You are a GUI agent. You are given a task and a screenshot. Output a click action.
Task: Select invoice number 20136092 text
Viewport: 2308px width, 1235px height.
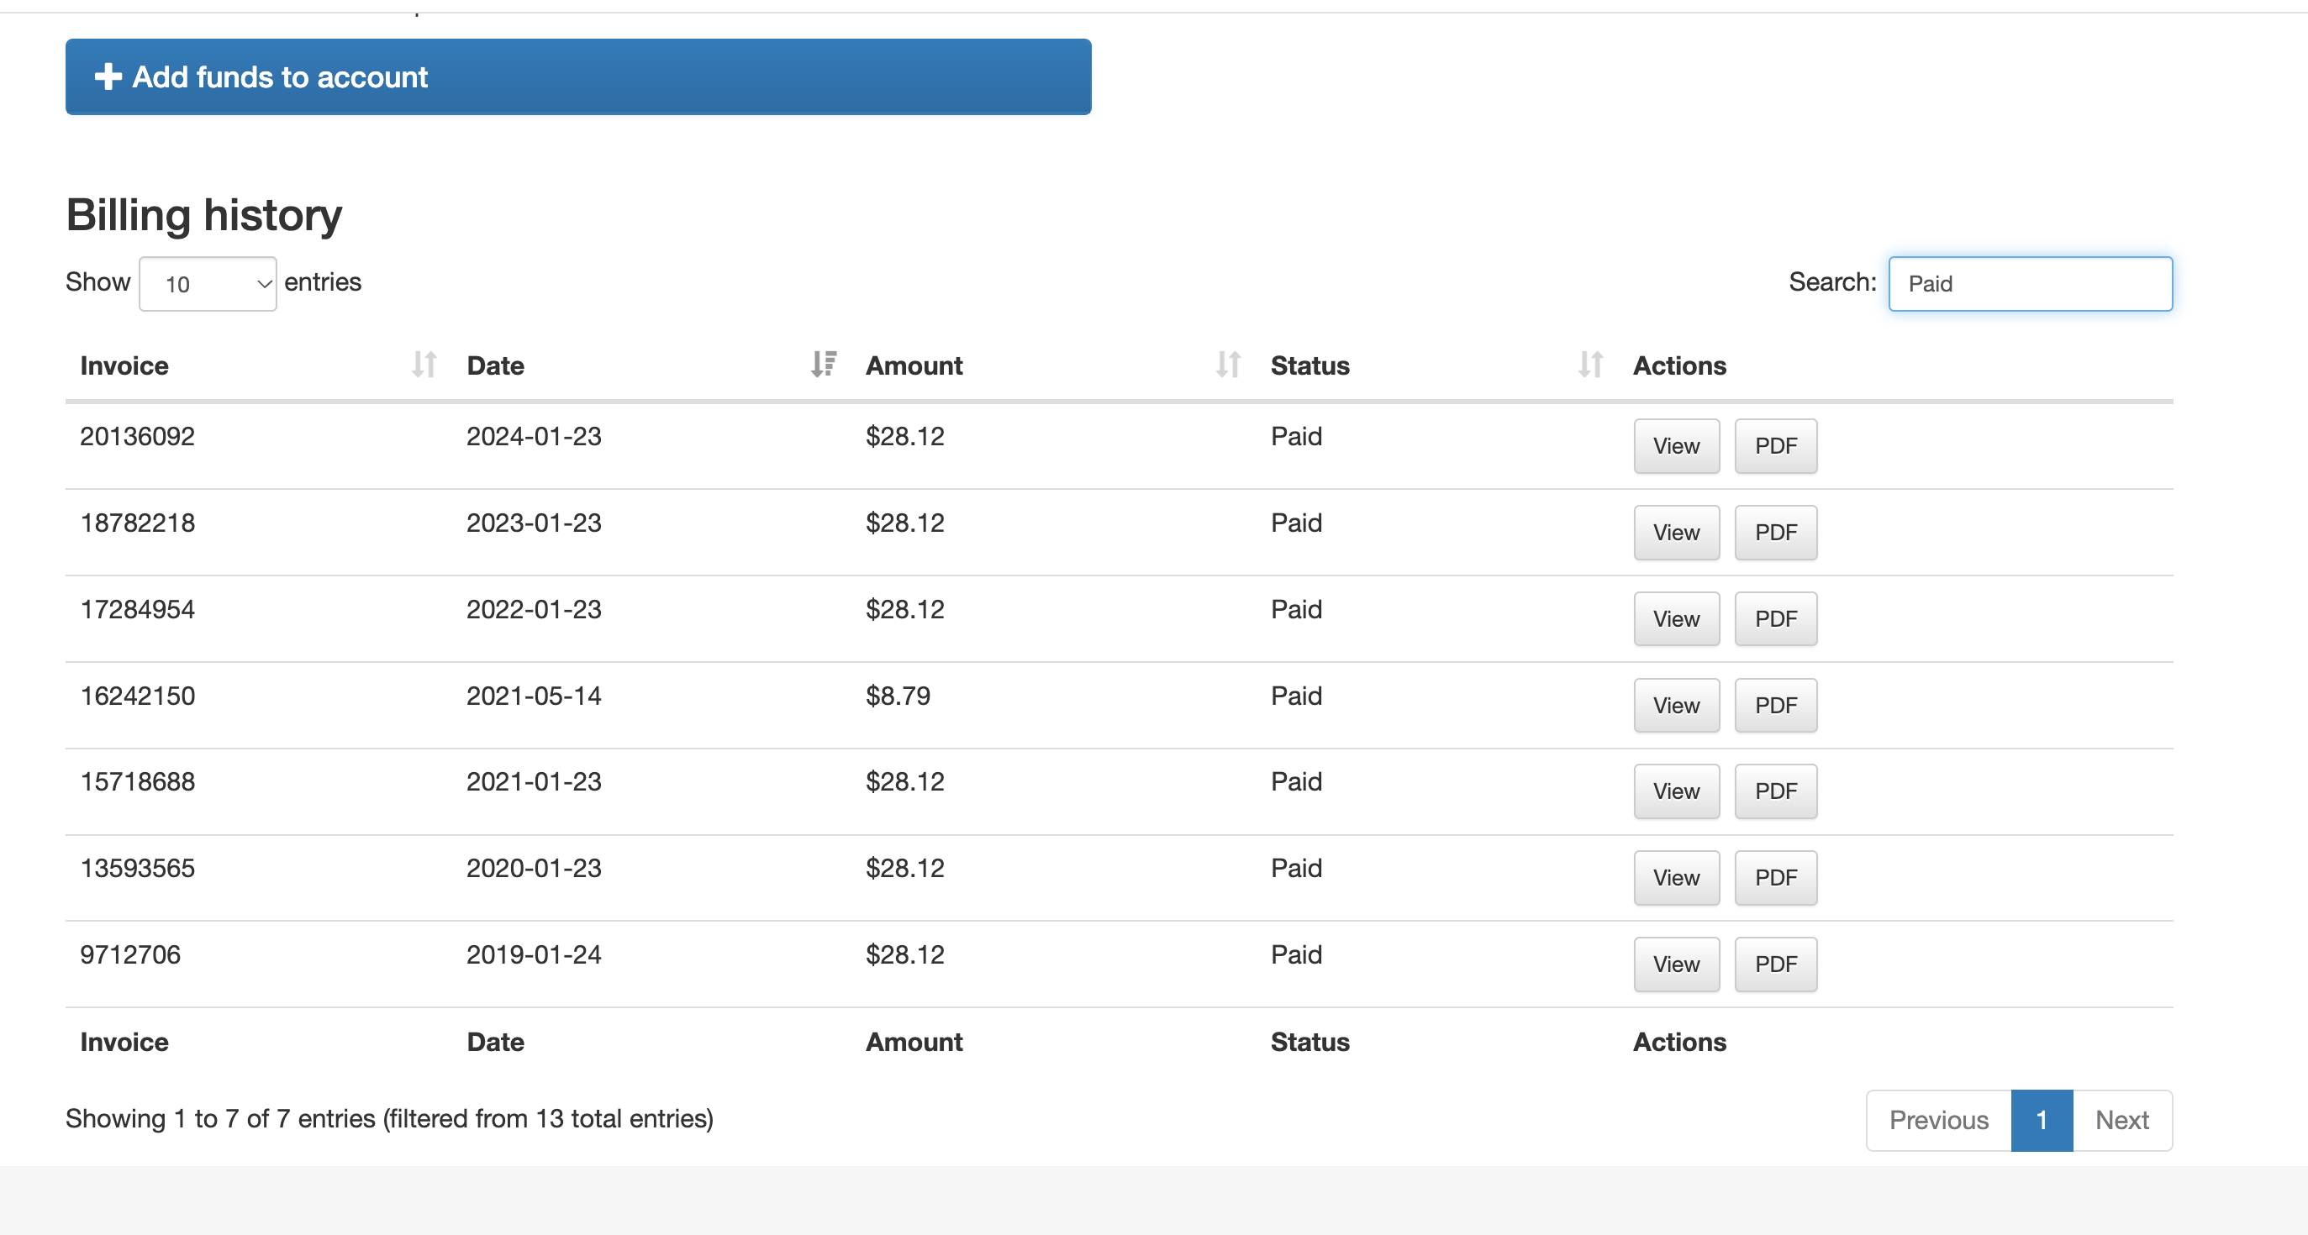tap(137, 437)
